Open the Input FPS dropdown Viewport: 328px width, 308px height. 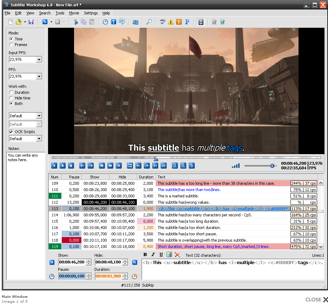pyautogui.click(x=39, y=59)
